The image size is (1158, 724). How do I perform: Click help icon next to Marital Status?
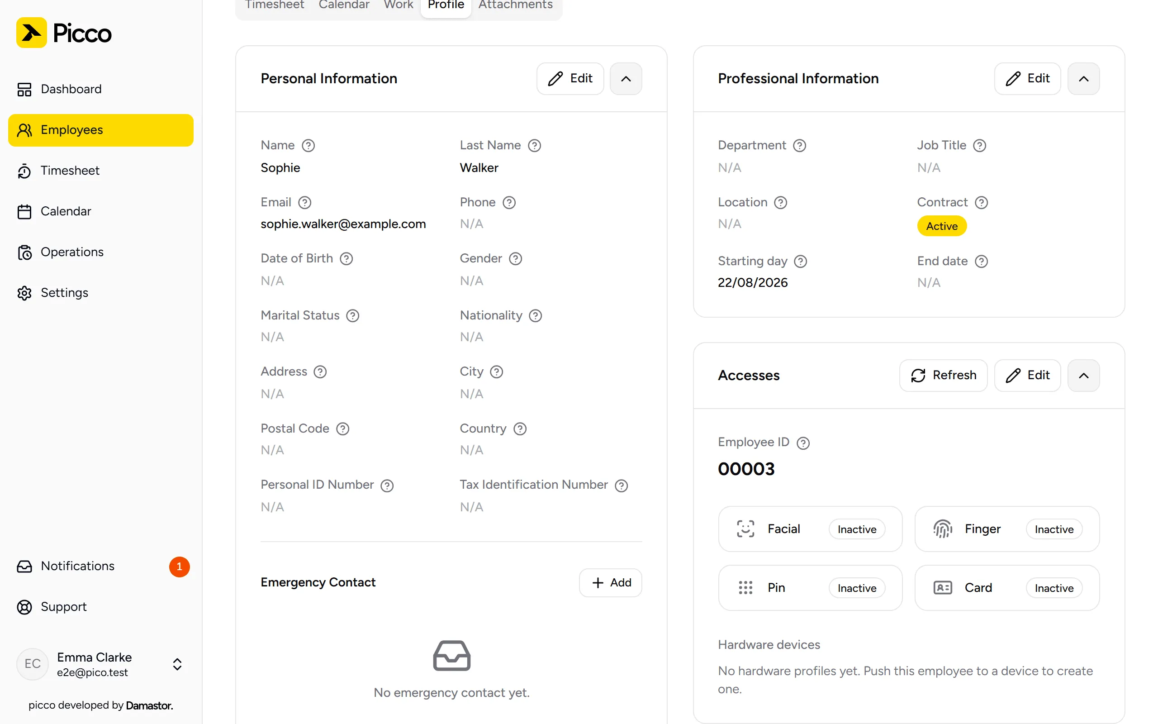[x=353, y=315]
